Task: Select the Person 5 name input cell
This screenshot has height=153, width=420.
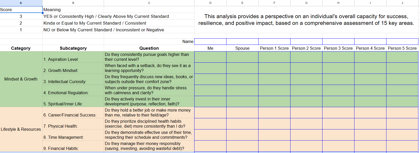Action: click(402, 41)
